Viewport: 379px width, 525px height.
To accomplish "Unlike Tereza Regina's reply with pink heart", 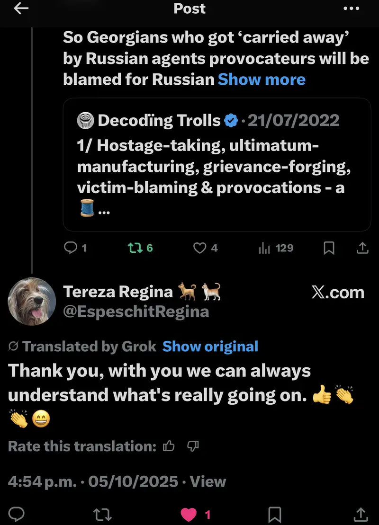I will coord(189,514).
